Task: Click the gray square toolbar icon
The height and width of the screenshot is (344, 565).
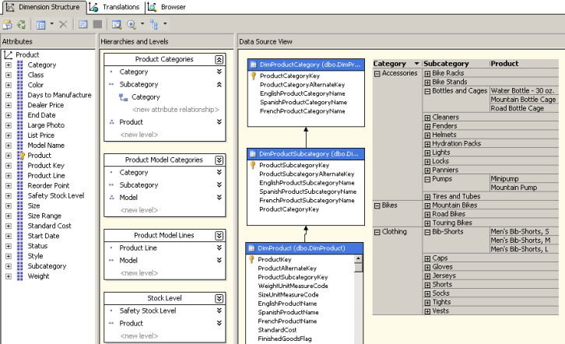Action: tap(97, 24)
